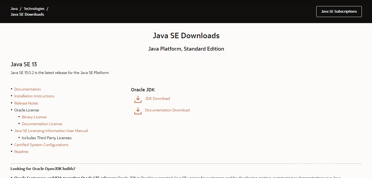The width and height of the screenshot is (372, 178).
Task: Click the JDK Download icon
Action: [138, 99]
